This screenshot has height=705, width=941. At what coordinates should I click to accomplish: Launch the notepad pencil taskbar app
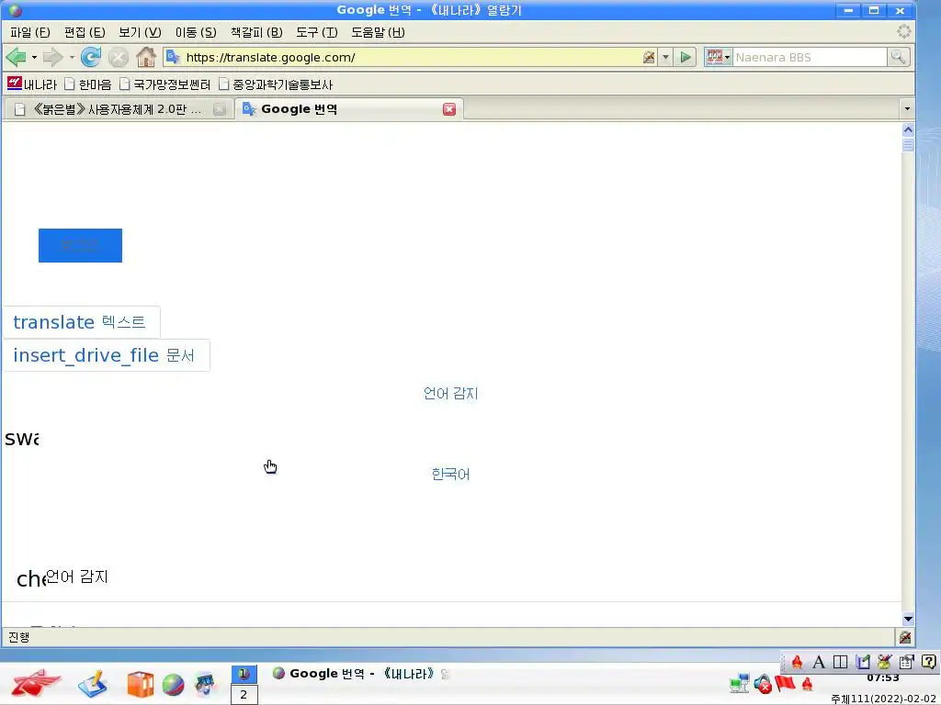(93, 684)
